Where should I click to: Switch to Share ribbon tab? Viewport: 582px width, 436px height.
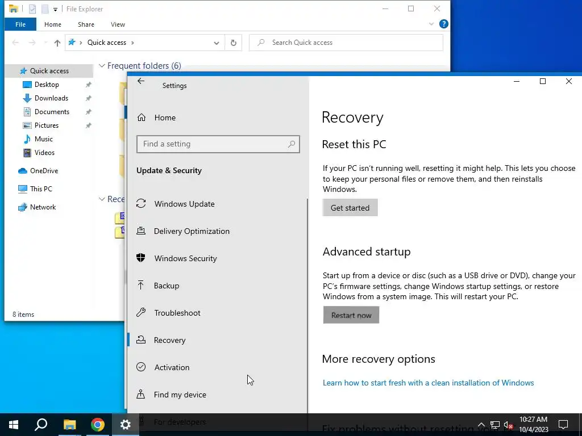(86, 24)
